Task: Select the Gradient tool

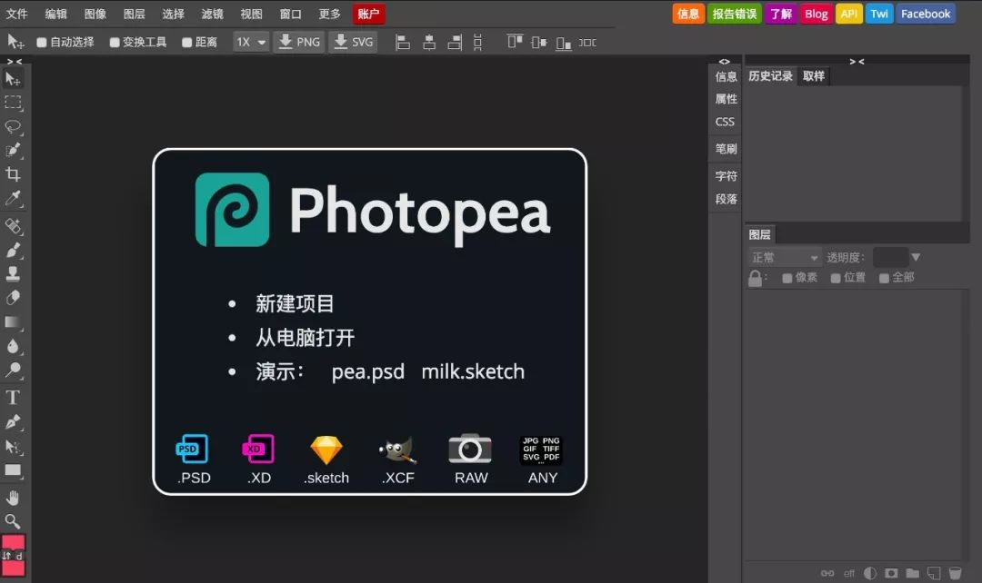Action: 13,322
